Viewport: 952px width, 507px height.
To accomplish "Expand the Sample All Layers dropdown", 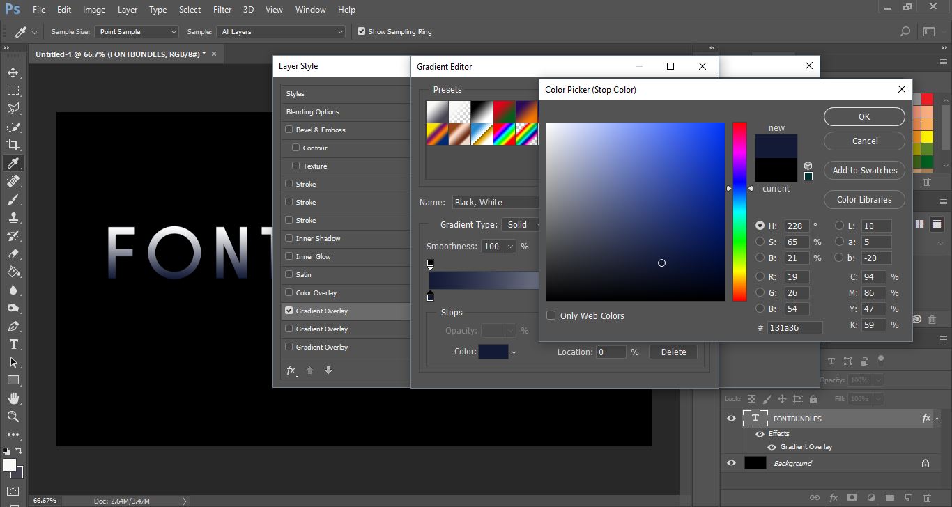I will click(x=282, y=32).
